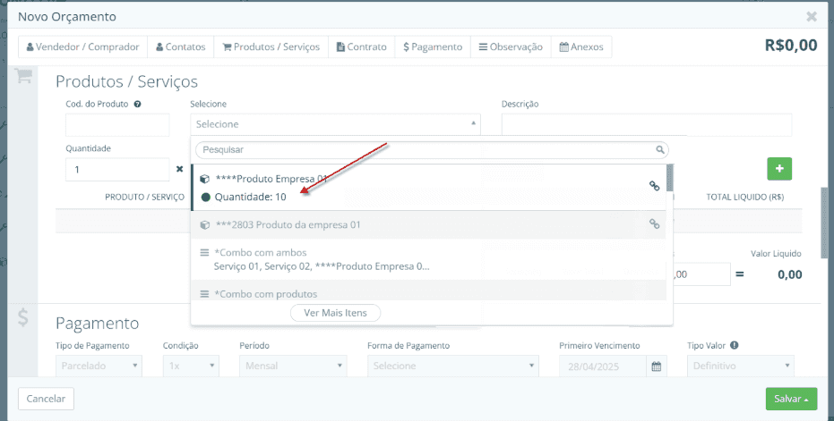Click the dropdown list scrollbar
The width and height of the screenshot is (834, 421).
(670, 178)
